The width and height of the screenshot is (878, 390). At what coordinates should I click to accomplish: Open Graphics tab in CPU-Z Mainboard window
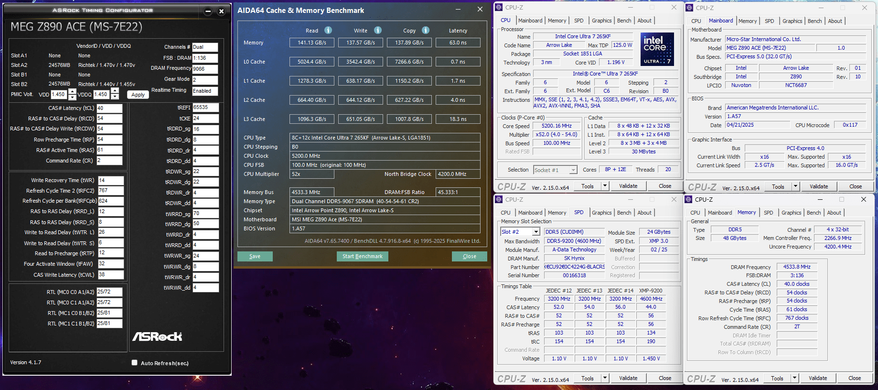point(792,21)
